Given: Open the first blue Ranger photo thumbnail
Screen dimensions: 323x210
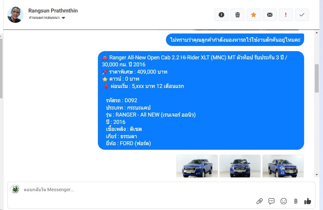Looking at the screenshot, I should point(197,166).
